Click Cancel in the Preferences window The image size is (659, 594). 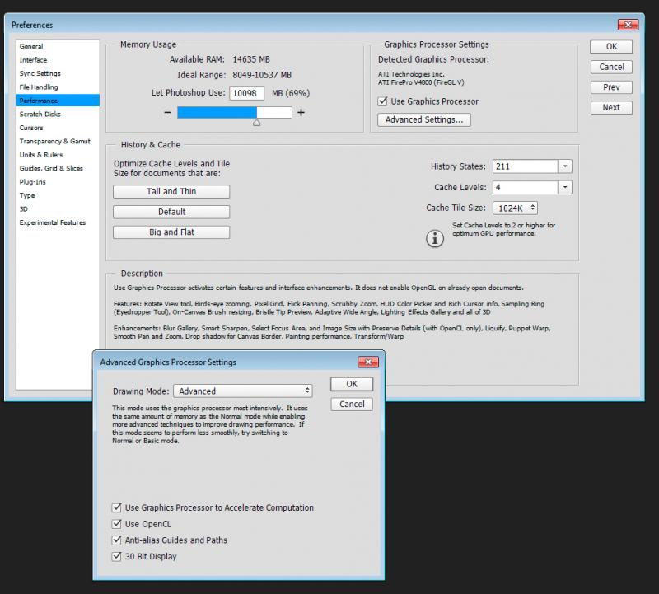tap(611, 67)
